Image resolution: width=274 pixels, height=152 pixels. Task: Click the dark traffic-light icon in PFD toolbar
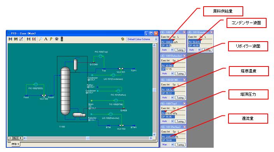click(62, 39)
